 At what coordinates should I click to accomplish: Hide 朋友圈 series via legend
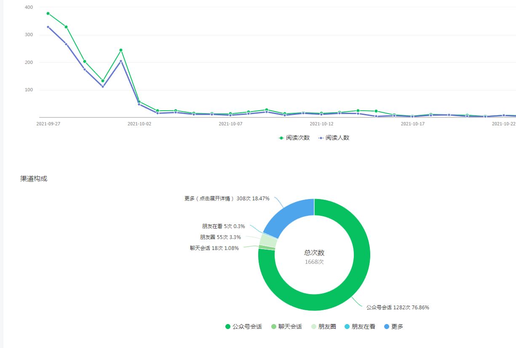(x=324, y=327)
